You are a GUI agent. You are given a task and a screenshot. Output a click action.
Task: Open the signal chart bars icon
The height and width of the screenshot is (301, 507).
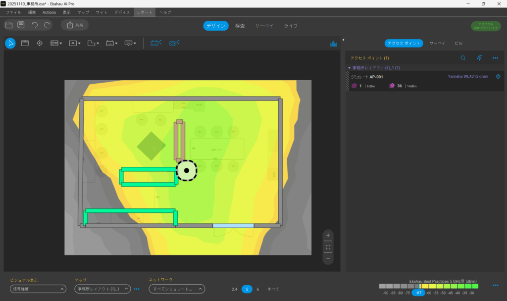click(x=333, y=44)
